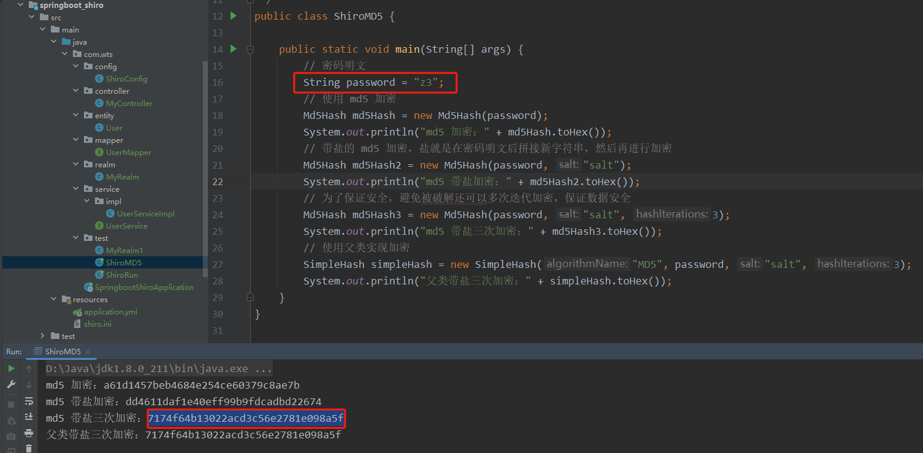Click the Stop square icon in Run panel
Screen dimensions: 923x453
(x=11, y=405)
